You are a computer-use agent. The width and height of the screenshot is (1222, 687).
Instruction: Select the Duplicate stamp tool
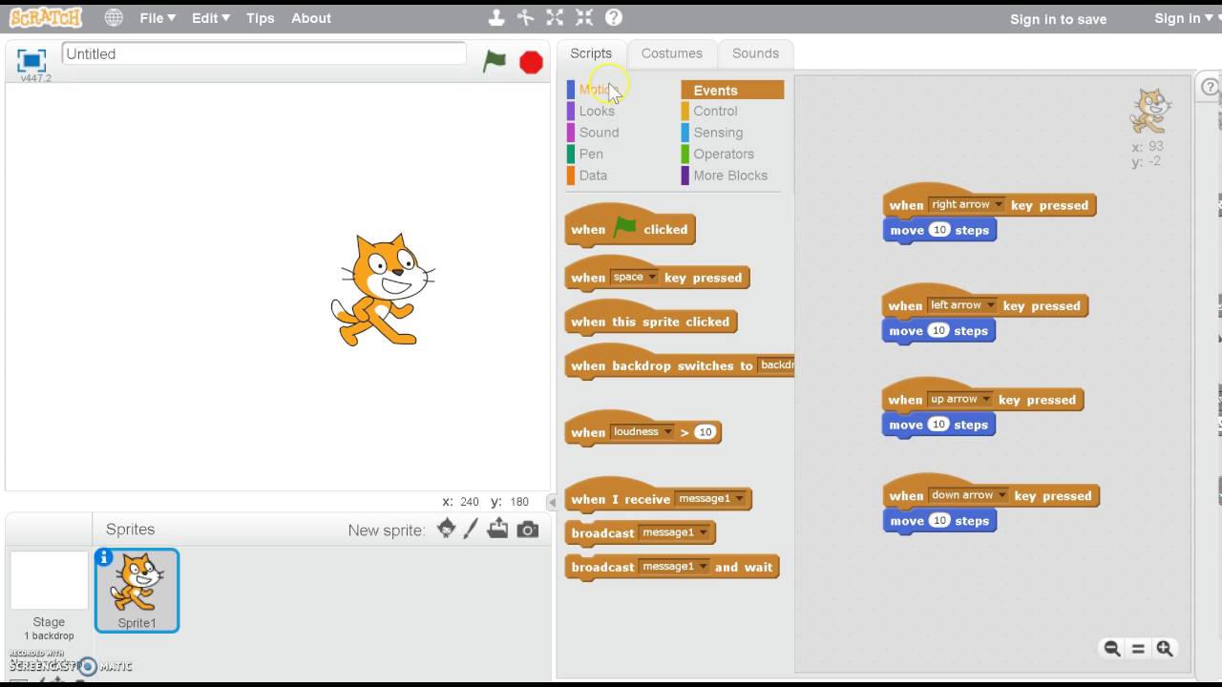(x=495, y=17)
